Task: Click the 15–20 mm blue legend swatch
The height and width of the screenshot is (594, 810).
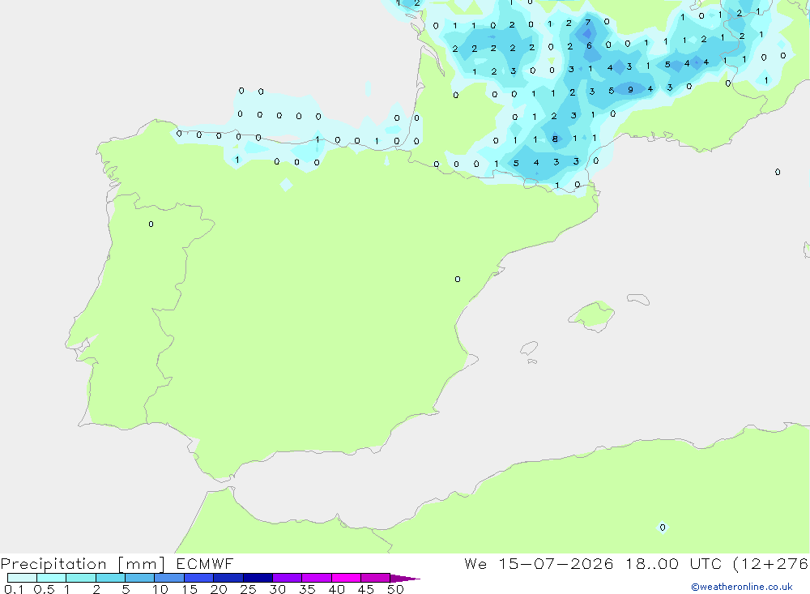Action: click(x=198, y=578)
